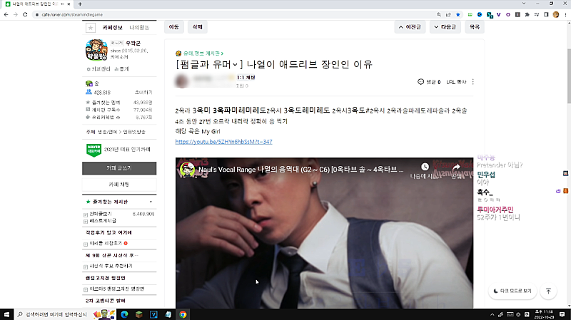Click the 목록 list button

pos(475,27)
